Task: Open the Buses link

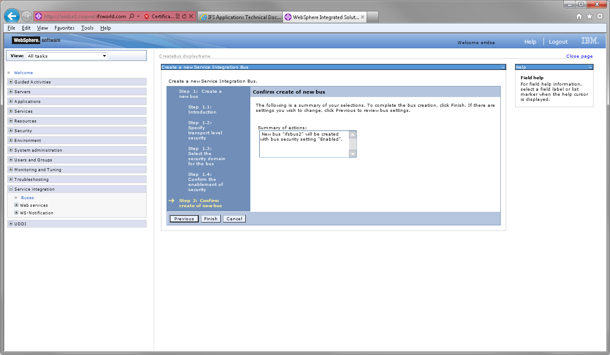Action: (28, 198)
